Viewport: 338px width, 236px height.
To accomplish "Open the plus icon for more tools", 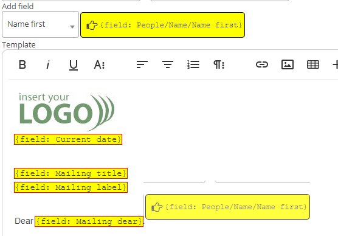I will pos(335,64).
